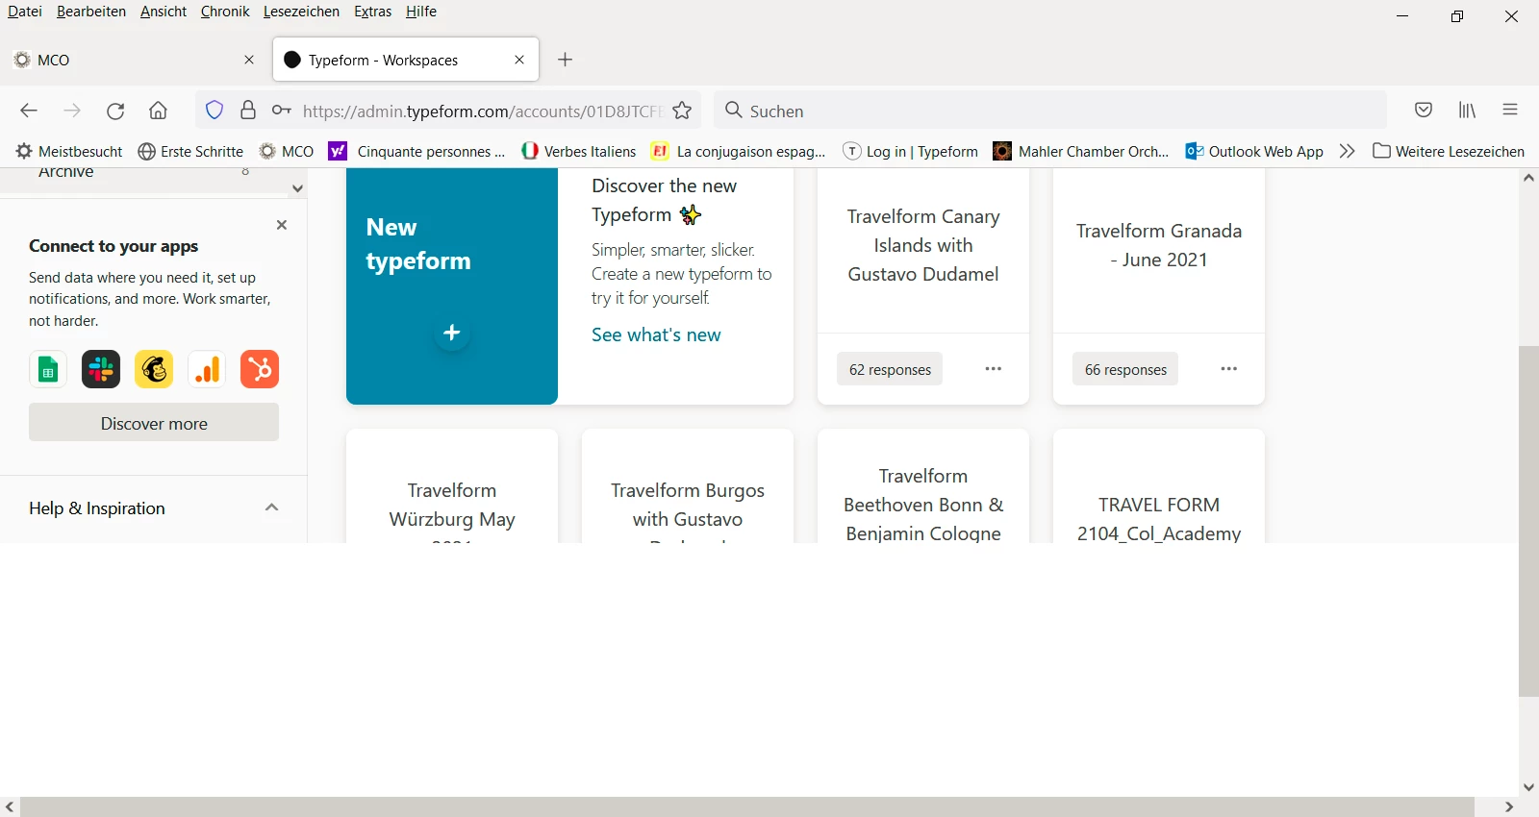Viewport: 1539px width, 817px height.
Task: Click the Discover more button
Action: (x=154, y=423)
